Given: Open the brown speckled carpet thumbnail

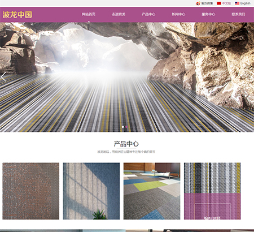Looking at the screenshot, I should [x=31, y=191].
